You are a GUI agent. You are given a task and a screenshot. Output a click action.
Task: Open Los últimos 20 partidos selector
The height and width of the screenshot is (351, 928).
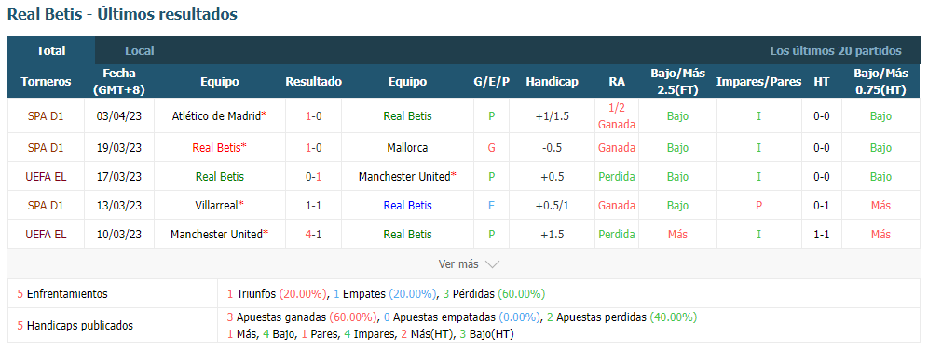[836, 51]
